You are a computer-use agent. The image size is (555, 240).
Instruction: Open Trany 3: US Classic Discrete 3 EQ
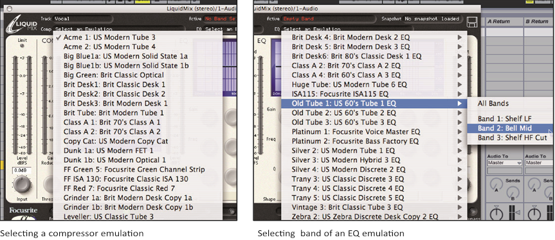point(374,179)
